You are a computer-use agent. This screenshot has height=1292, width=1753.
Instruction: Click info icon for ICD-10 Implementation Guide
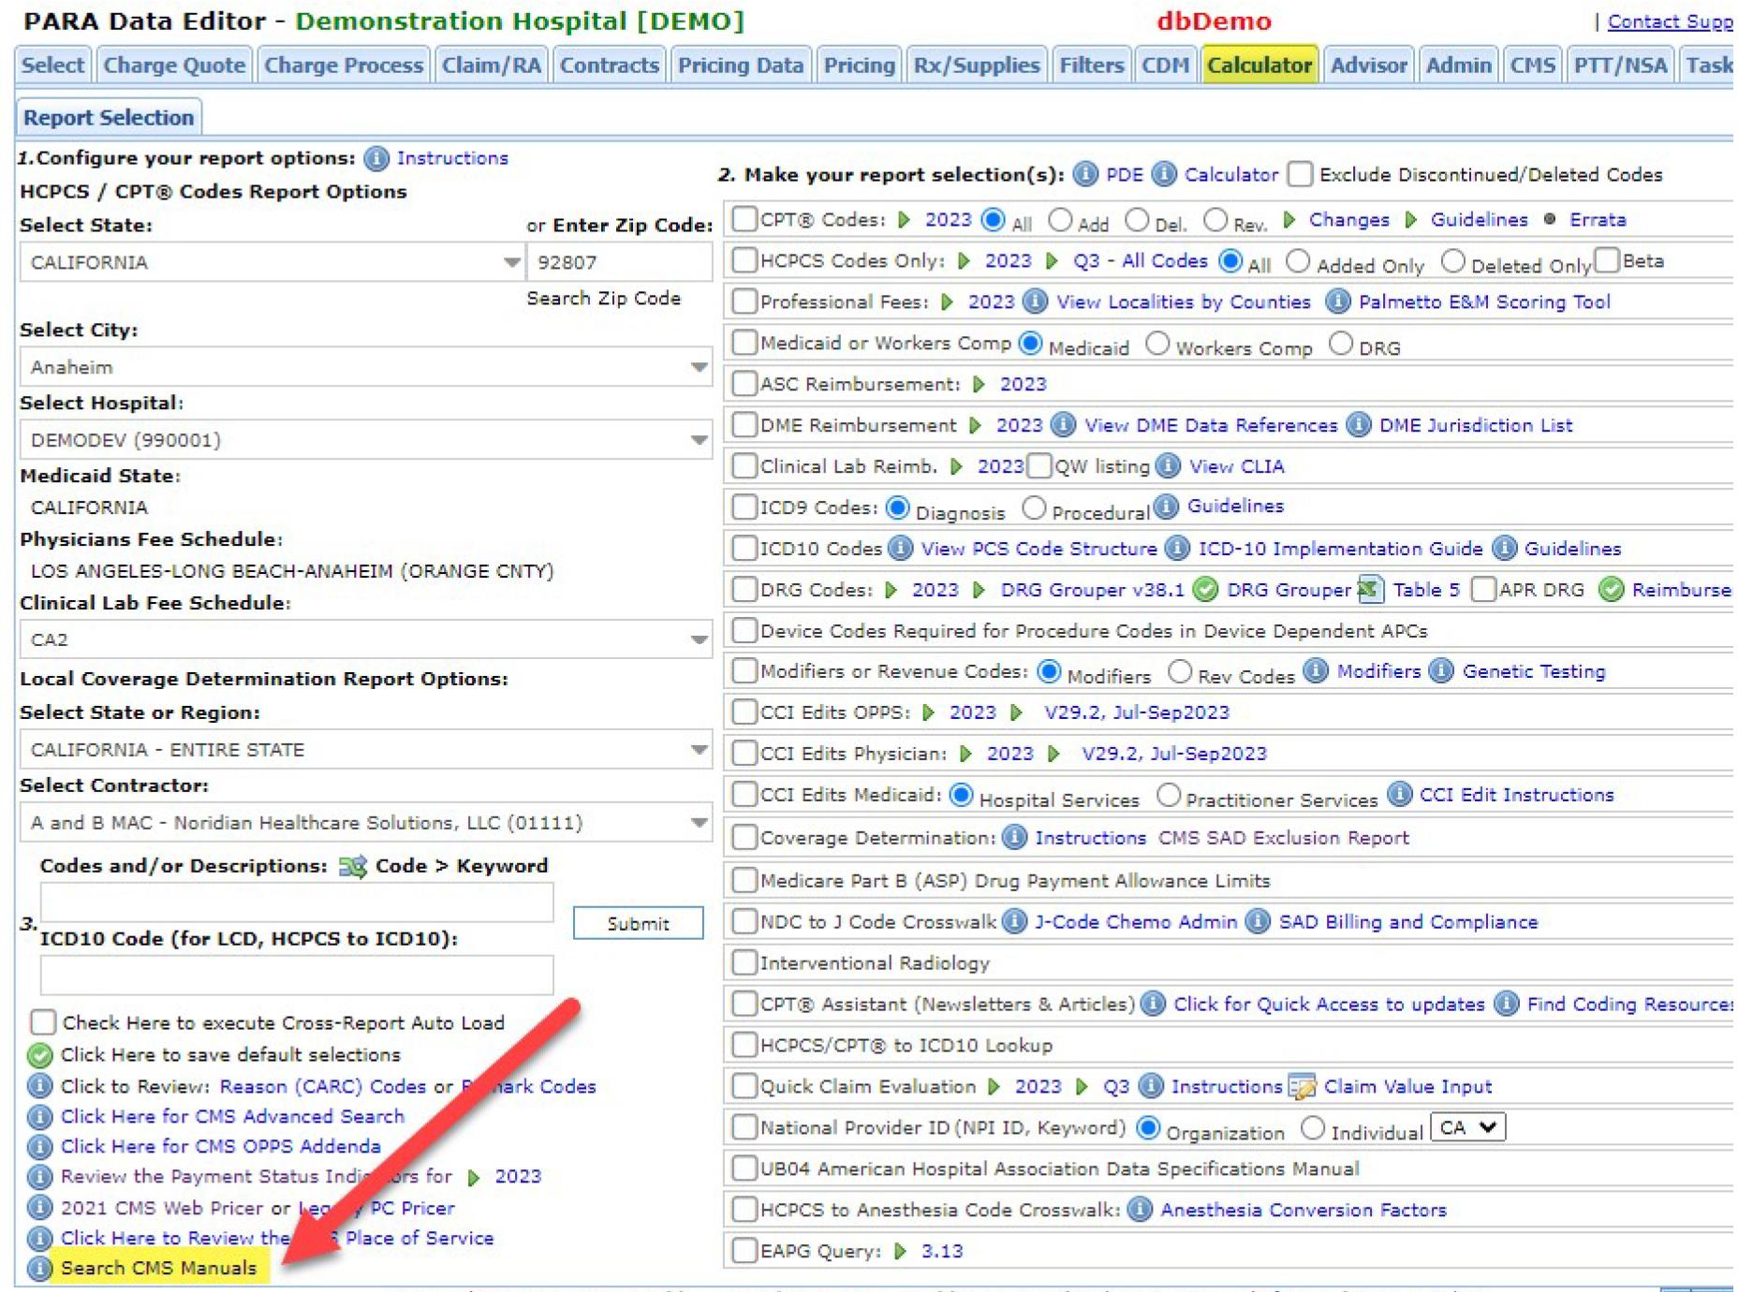1178,549
